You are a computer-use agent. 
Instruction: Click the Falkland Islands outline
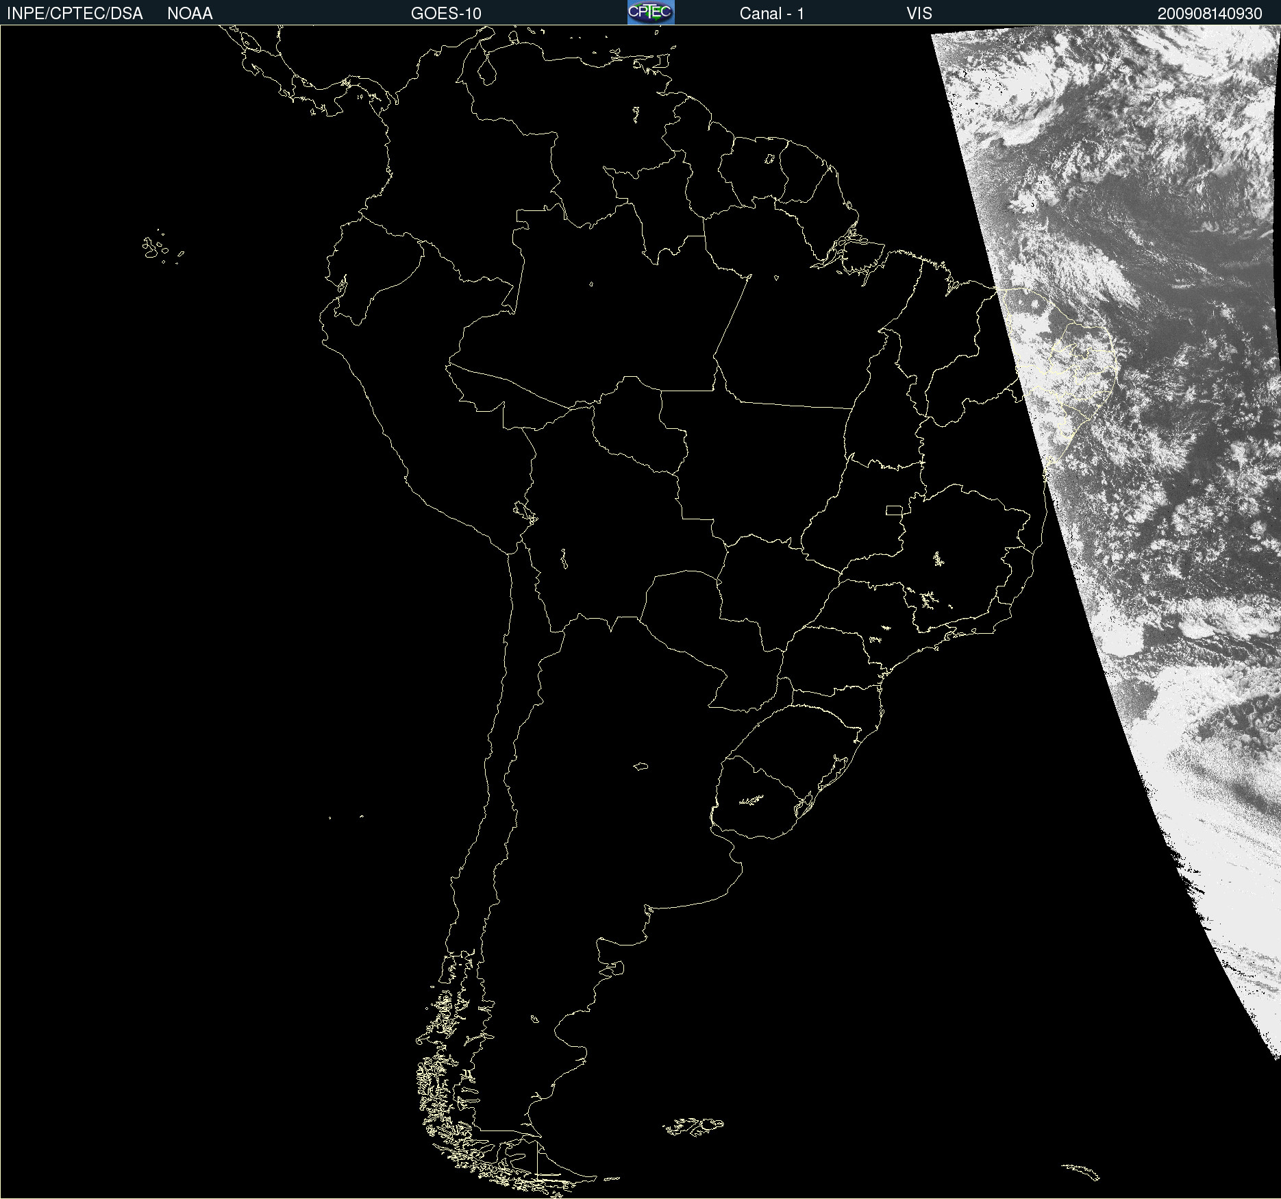point(693,1127)
